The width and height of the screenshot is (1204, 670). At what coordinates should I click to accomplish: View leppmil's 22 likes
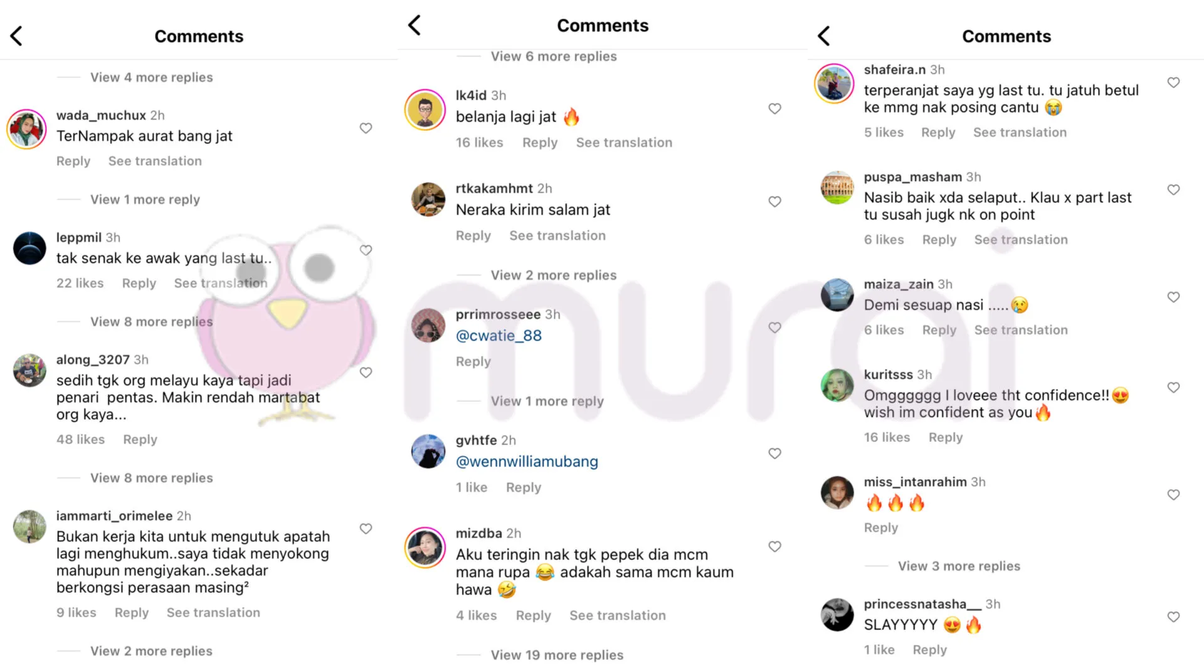click(80, 283)
